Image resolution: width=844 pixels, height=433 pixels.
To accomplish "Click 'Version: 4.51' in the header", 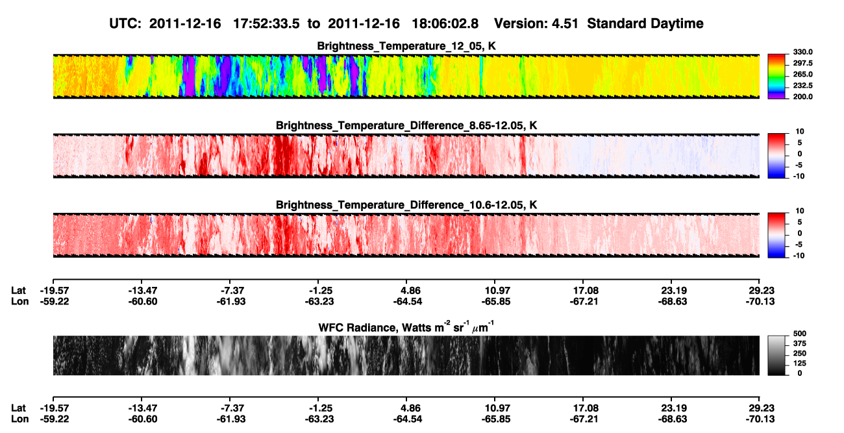I will pyautogui.click(x=535, y=23).
